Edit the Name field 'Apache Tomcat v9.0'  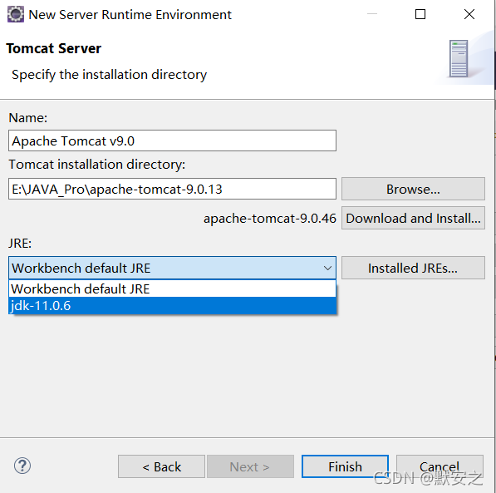(172, 141)
